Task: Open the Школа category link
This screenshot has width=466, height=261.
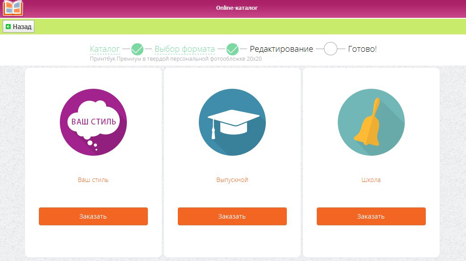Action: (x=371, y=180)
